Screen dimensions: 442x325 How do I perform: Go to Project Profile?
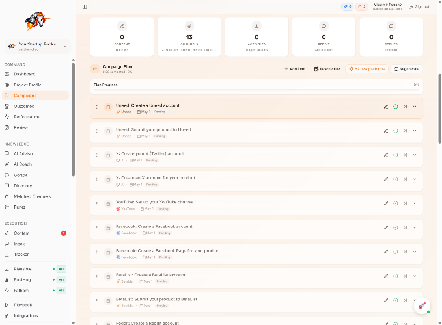click(x=36, y=85)
